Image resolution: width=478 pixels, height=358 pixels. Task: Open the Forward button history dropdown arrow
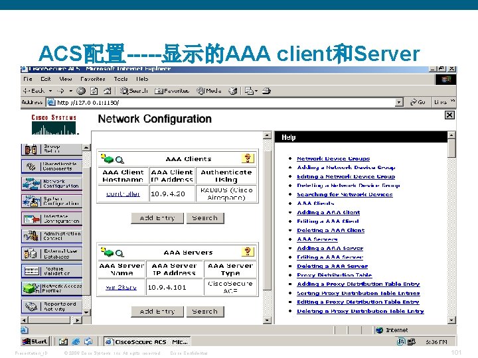click(71, 91)
